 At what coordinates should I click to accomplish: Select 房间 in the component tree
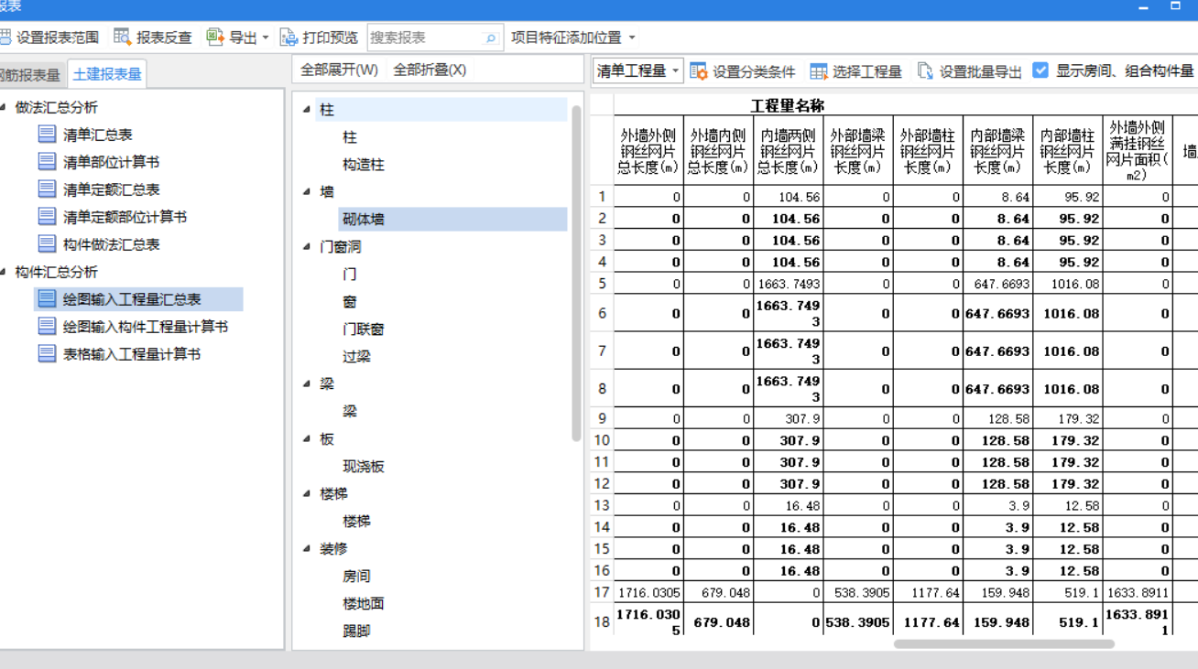(x=357, y=577)
